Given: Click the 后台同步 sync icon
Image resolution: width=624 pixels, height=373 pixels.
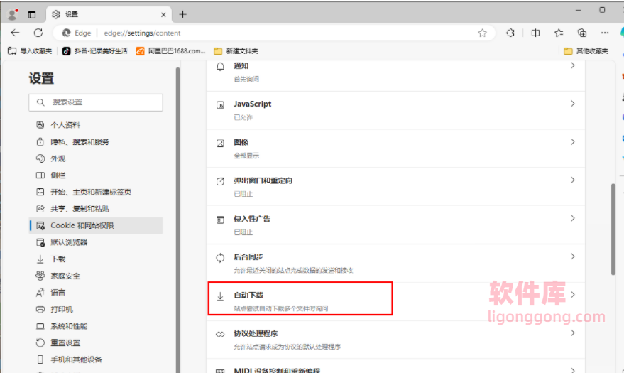Looking at the screenshot, I should click(220, 258).
